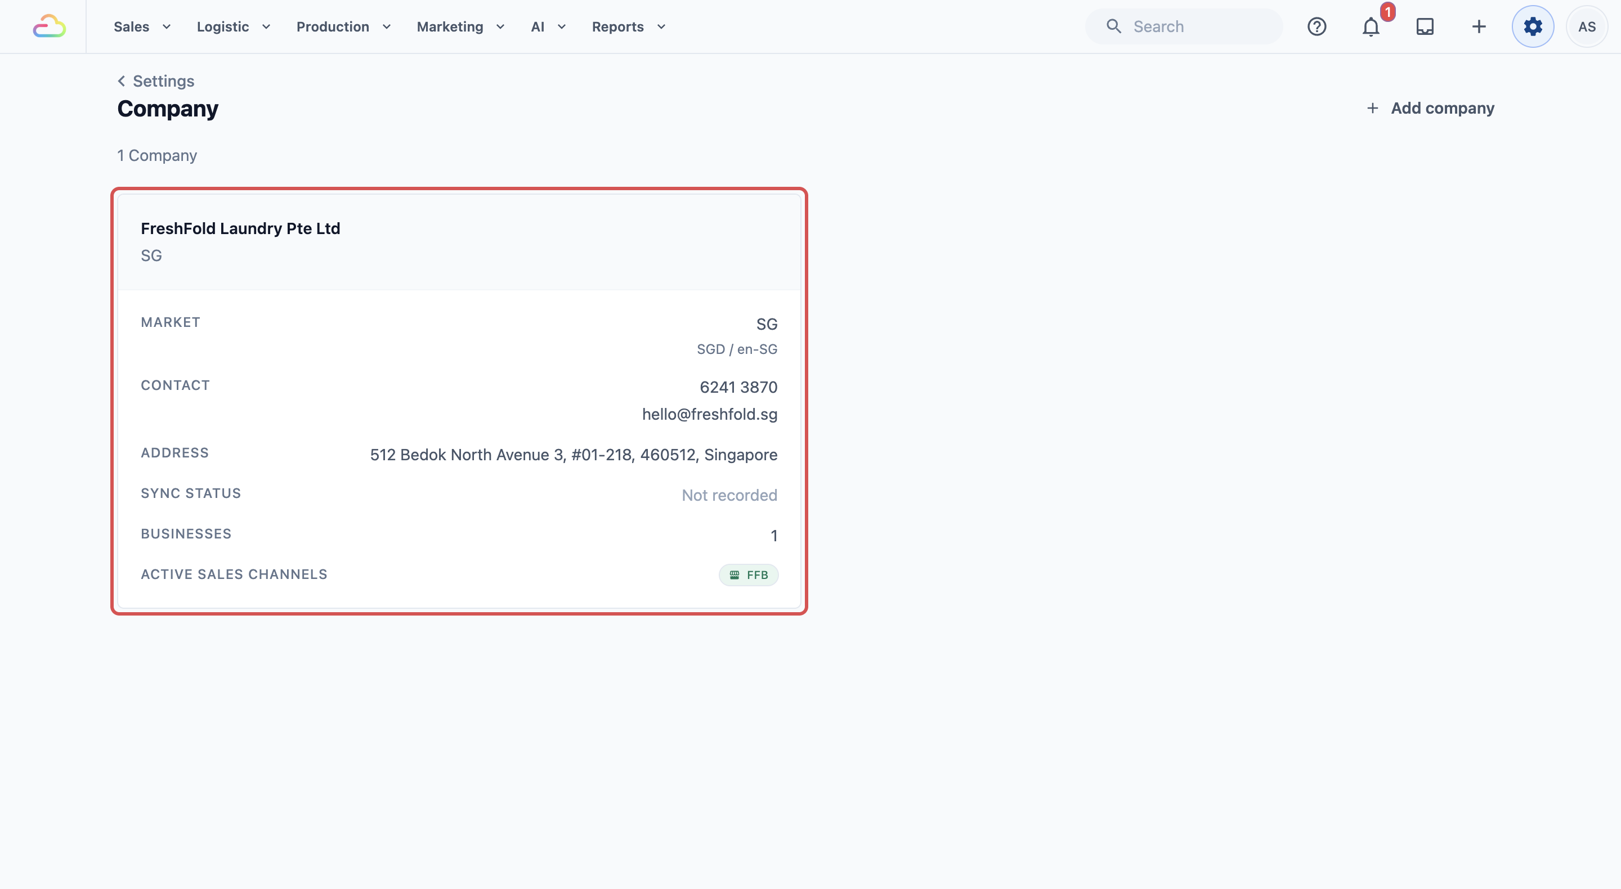Open the inbox tray icon
Image resolution: width=1621 pixels, height=889 pixels.
point(1425,26)
